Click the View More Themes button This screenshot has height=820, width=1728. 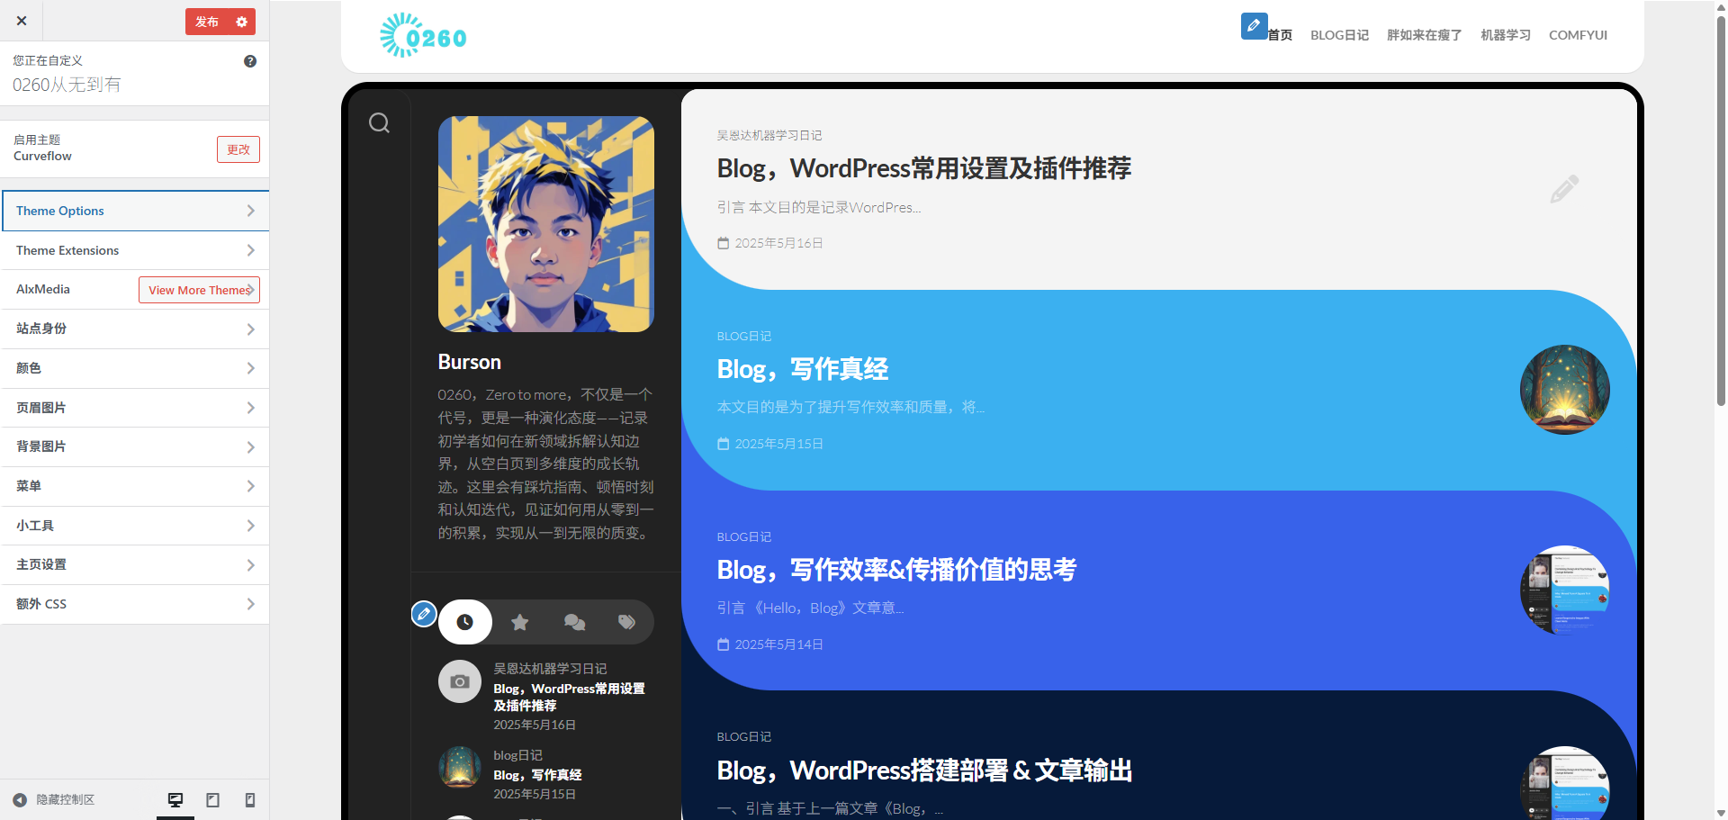[x=199, y=290]
